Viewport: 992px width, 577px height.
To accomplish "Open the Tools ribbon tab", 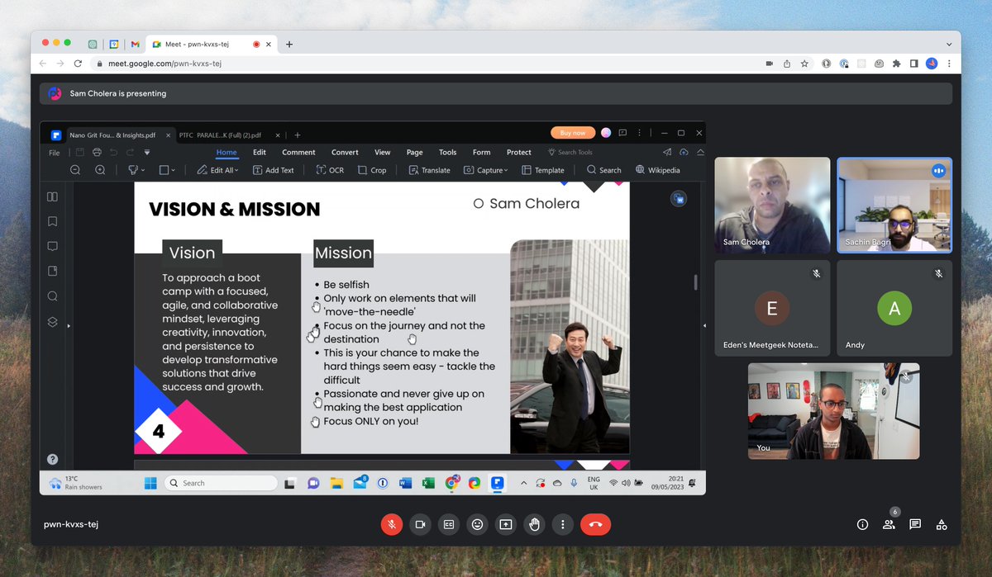I will [x=448, y=152].
